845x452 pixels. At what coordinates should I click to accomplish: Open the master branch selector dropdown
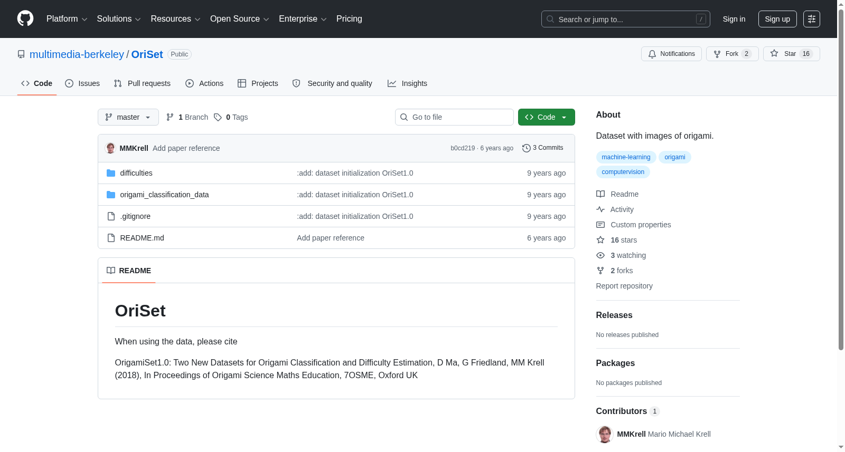pos(128,117)
